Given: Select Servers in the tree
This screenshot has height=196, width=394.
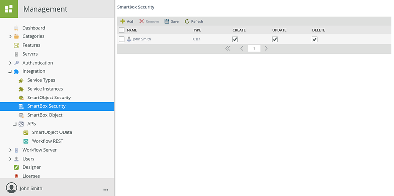Looking at the screenshot, I should coord(30,54).
